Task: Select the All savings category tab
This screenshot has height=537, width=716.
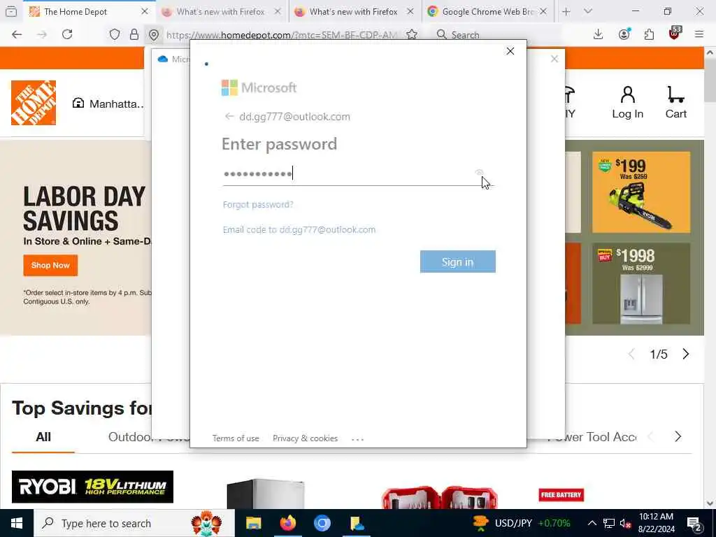Action: pos(43,438)
